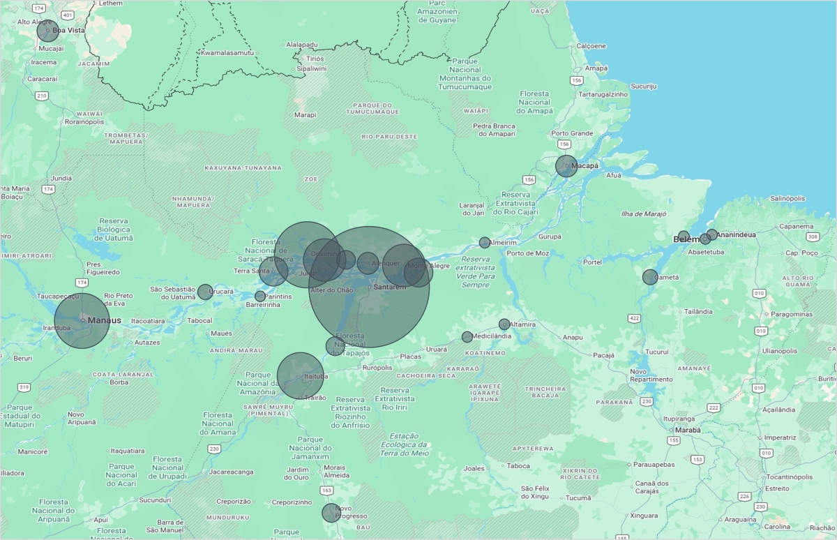The width and height of the screenshot is (837, 540).
Task: Click the bubble marker on Boa Vista
Action: pos(48,31)
